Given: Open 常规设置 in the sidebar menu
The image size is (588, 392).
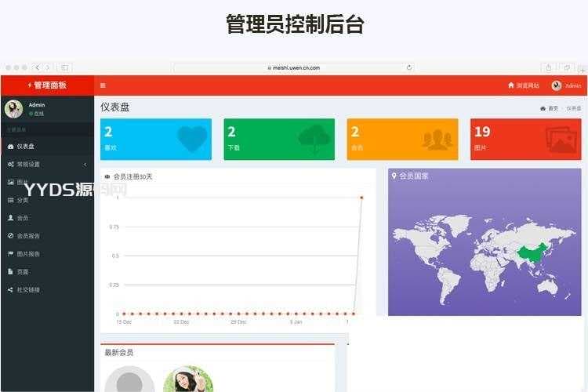Looking at the screenshot, I should (x=47, y=165).
